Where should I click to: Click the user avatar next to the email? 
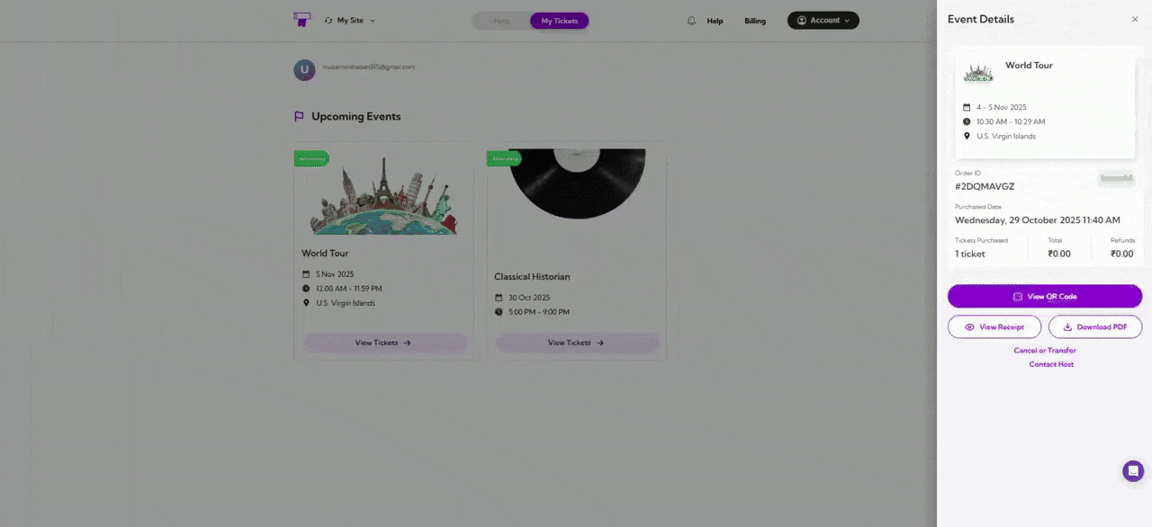pyautogui.click(x=304, y=70)
